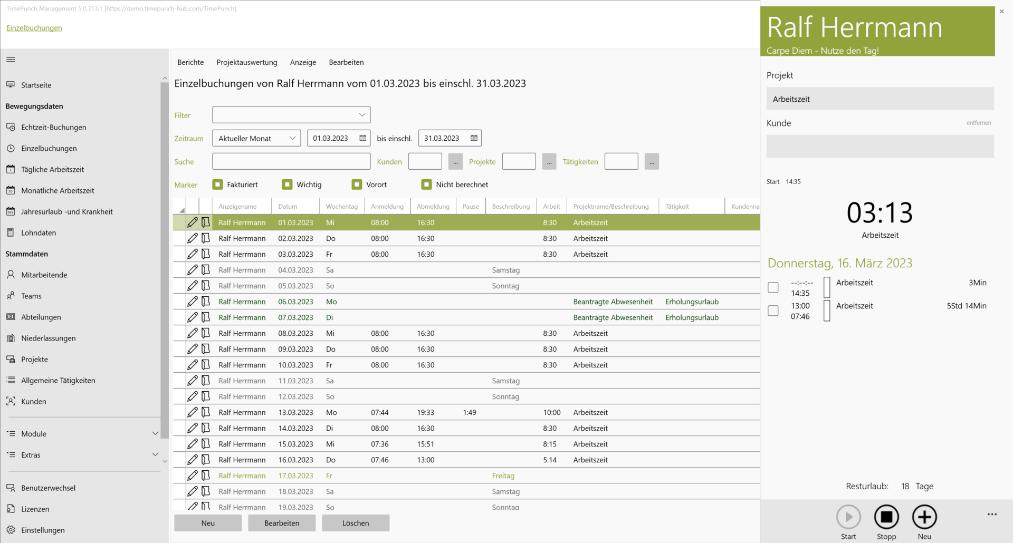Toggle the Wichtig marker checkbox
This screenshot has width=1013, height=543.
click(287, 185)
